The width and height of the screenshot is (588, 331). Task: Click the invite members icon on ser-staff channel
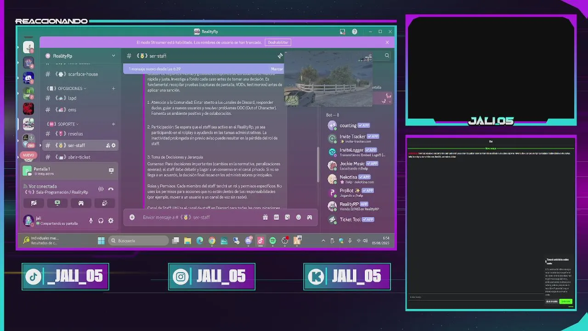(x=108, y=145)
